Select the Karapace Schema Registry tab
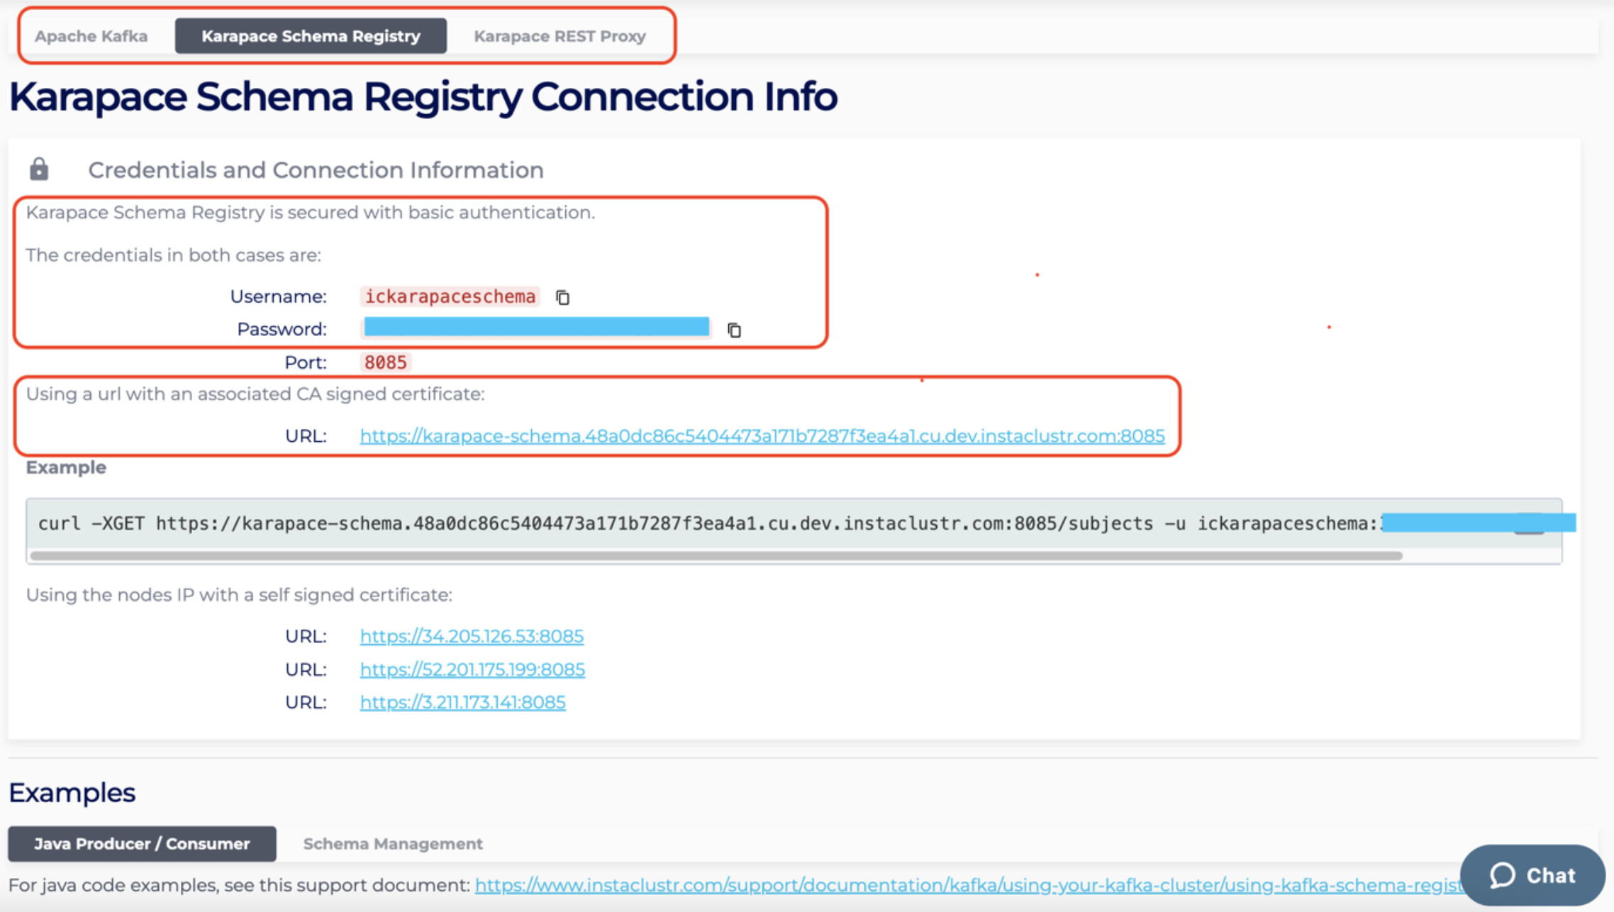The image size is (1614, 912). 310,35
